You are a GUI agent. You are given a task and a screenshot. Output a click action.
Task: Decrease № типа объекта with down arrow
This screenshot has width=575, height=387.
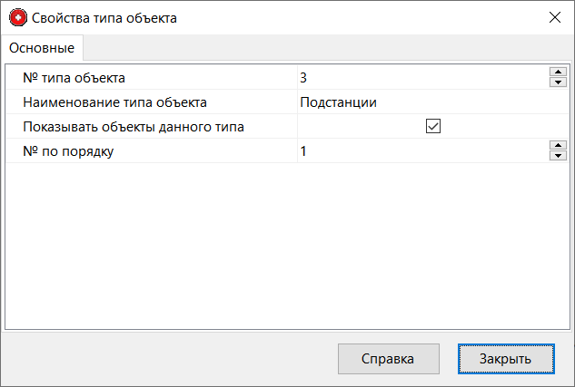[x=558, y=83]
